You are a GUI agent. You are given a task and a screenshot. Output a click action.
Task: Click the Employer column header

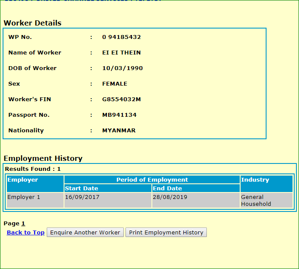[23, 180]
